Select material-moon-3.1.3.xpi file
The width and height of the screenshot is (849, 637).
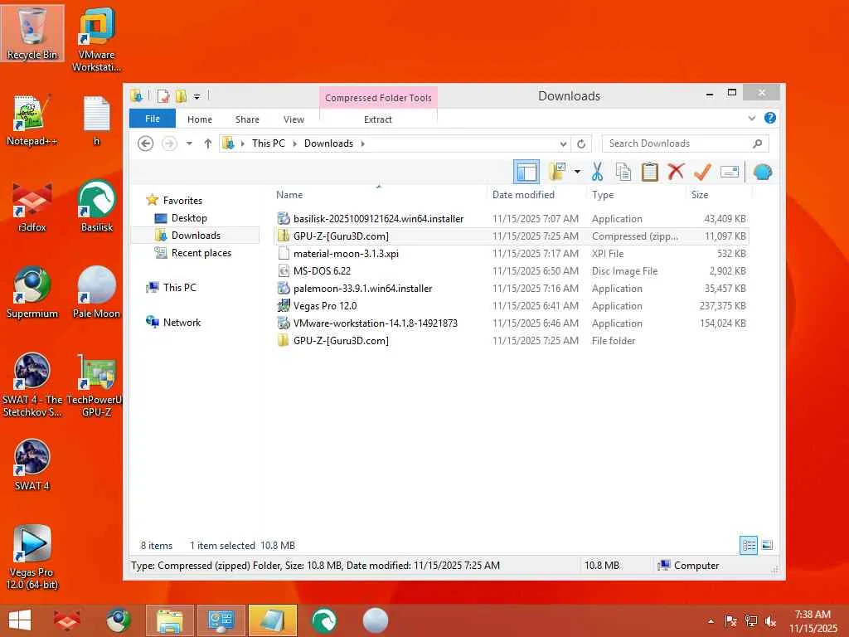coord(512,254)
